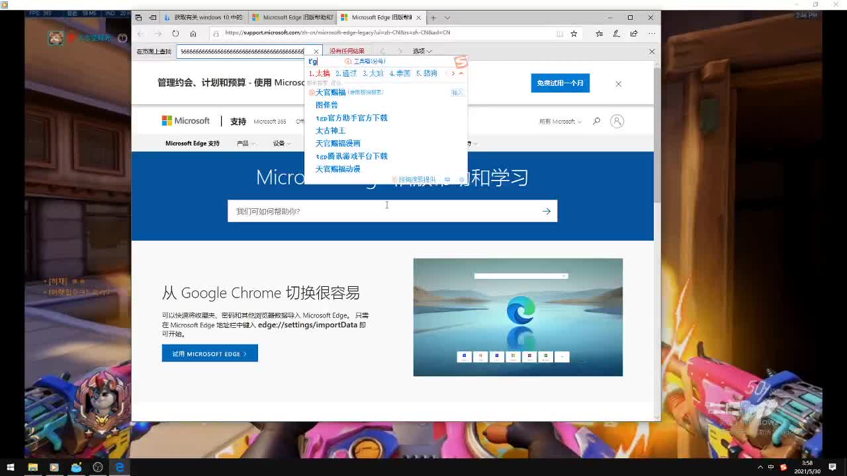Click the magnifier search icon in site header
This screenshot has width=847, height=476.
596,121
